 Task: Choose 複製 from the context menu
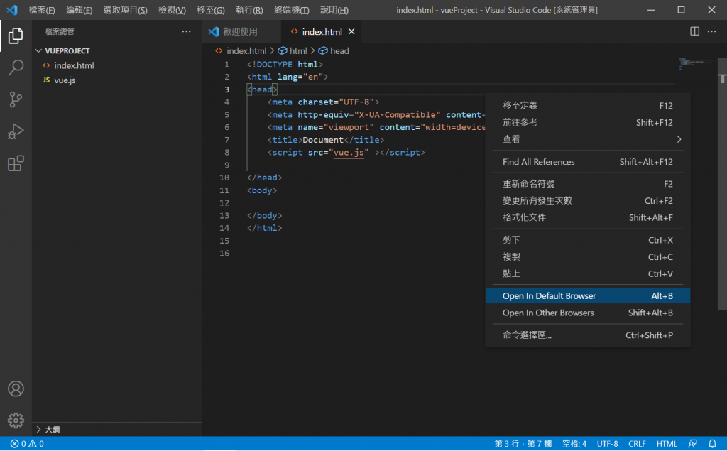pyautogui.click(x=587, y=256)
